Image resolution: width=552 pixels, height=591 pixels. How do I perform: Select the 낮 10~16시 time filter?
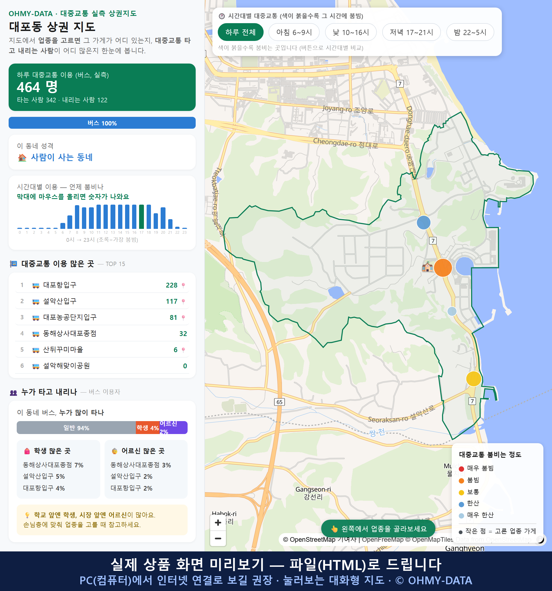pos(351,32)
